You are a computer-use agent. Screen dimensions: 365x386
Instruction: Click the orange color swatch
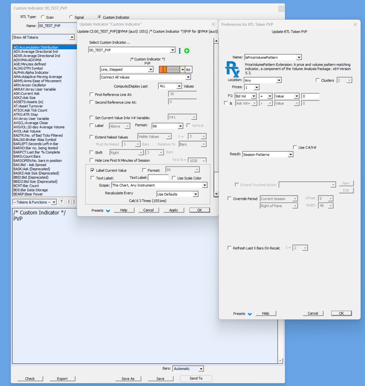pos(163,70)
